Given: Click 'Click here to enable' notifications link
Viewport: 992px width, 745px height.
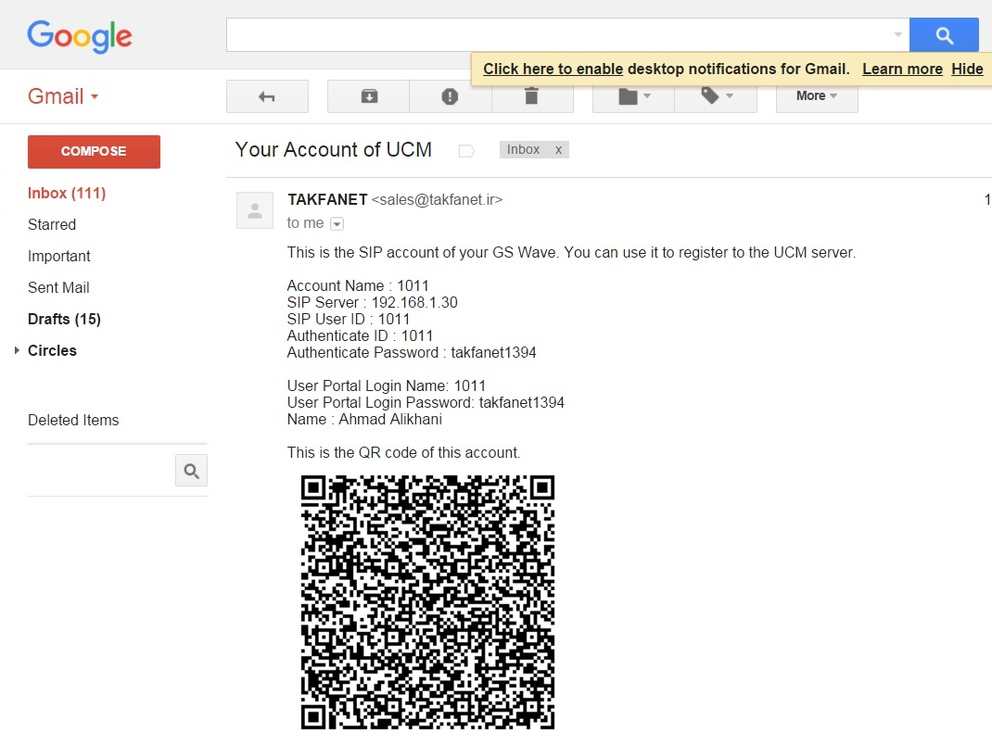Looking at the screenshot, I should tap(553, 69).
